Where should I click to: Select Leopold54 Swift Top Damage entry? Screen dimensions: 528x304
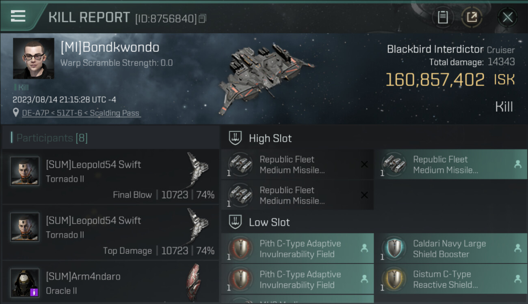tap(110, 233)
